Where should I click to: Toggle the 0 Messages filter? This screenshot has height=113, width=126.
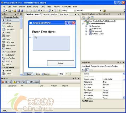(x=33, y=82)
